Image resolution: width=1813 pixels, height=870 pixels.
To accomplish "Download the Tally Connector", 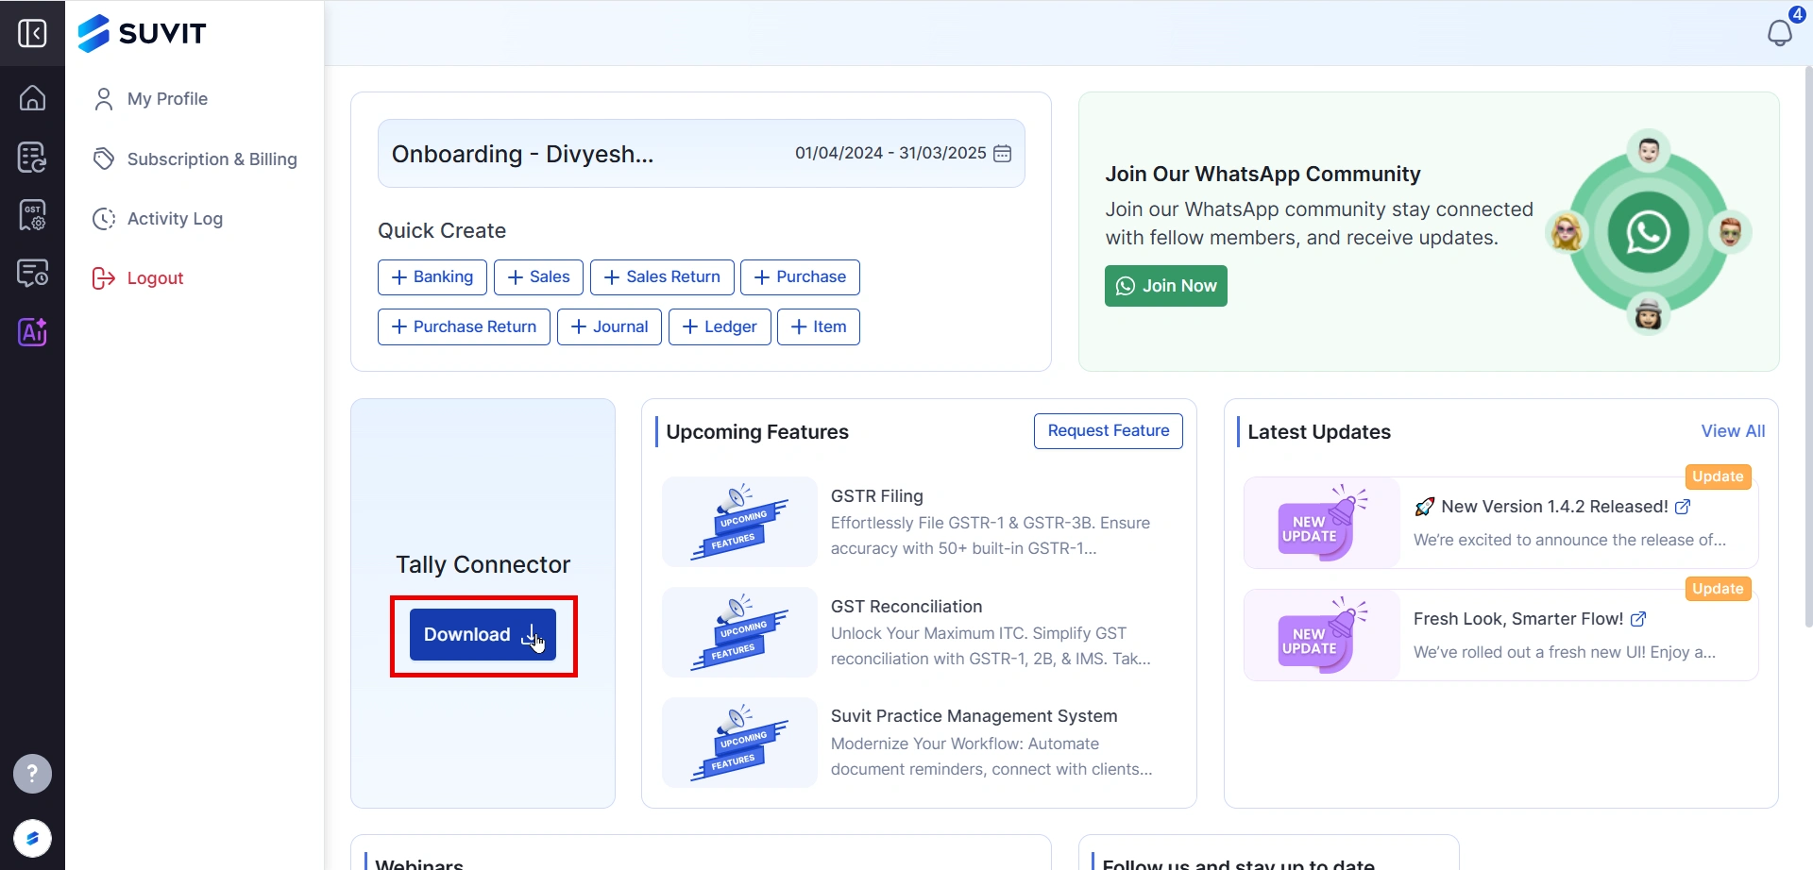I will (x=483, y=635).
